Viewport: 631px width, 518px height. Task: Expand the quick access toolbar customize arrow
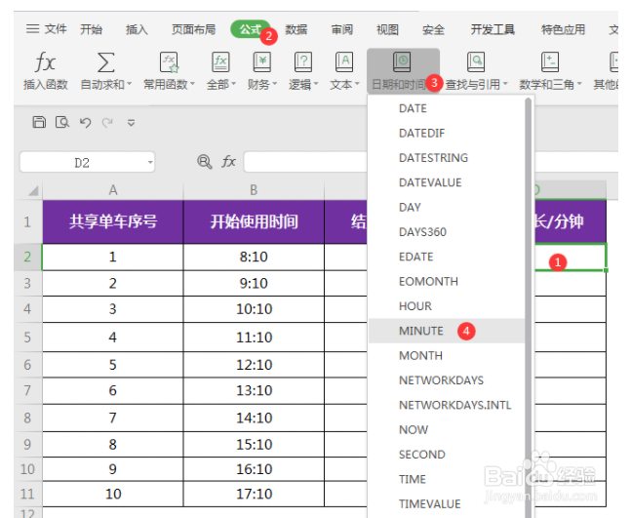[x=132, y=123]
